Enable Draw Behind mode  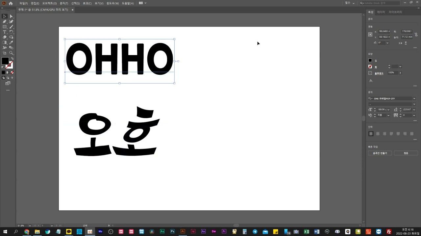pos(8,78)
